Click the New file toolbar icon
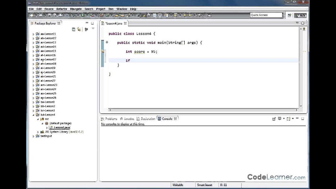Viewport: 336px width, 189px height. coord(31,15)
